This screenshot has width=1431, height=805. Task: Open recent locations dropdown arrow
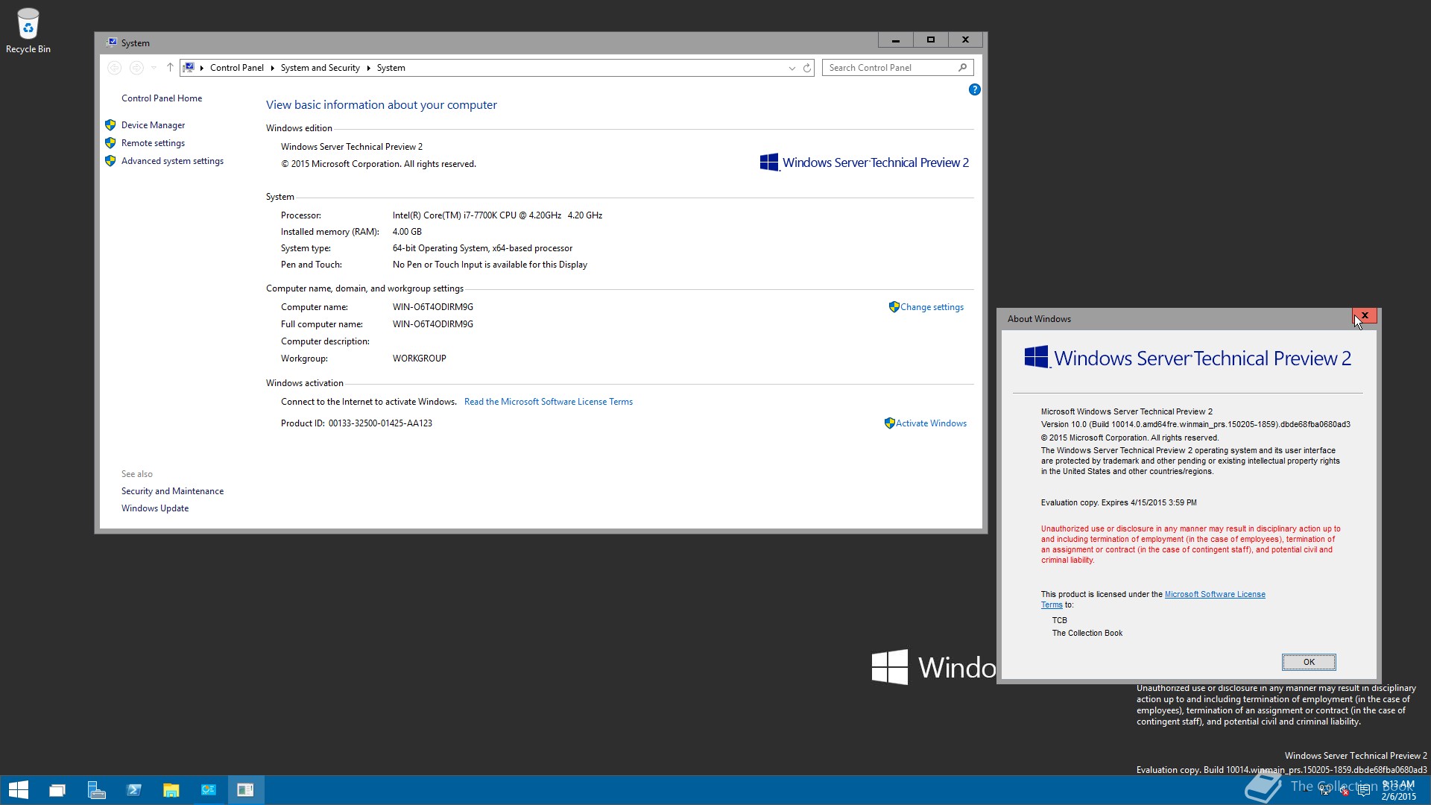[154, 68]
